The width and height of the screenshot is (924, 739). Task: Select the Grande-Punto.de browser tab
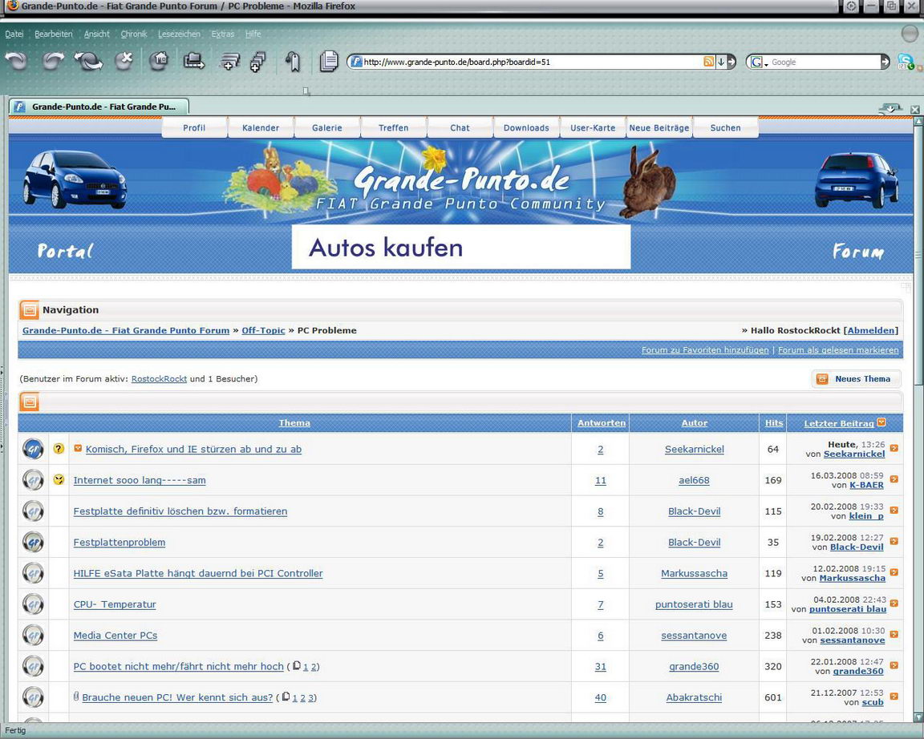point(99,107)
